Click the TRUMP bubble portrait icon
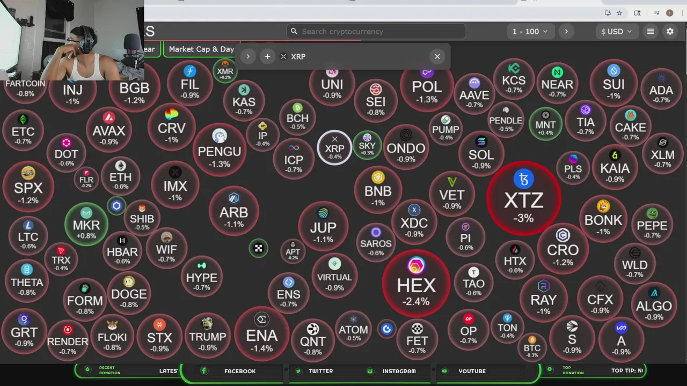 207,323
